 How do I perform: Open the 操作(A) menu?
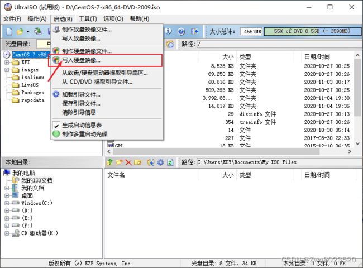tap(37, 19)
